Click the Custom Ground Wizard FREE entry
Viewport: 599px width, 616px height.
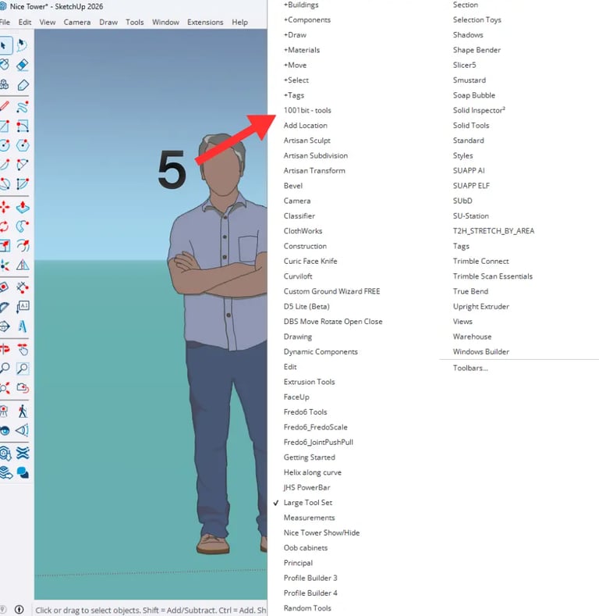point(331,291)
